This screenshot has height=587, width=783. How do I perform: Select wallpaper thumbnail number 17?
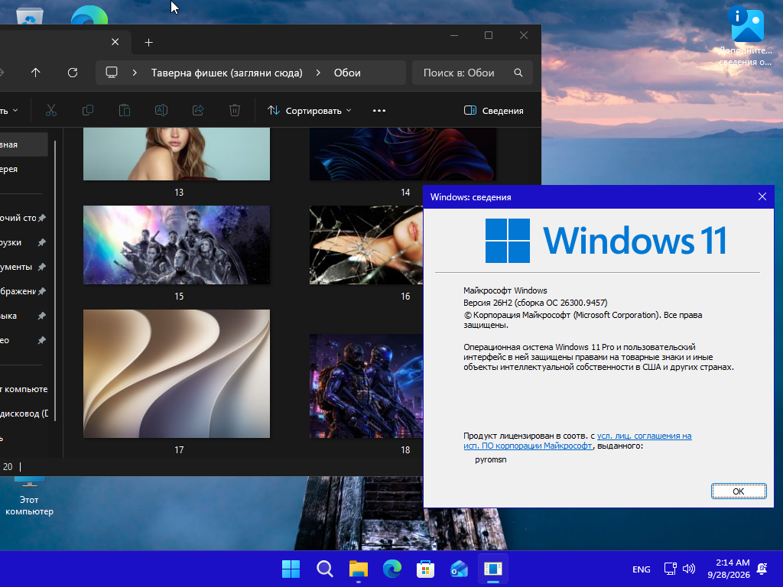coord(177,374)
